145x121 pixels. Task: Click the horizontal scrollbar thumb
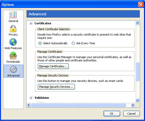pyautogui.click(x=79, y=105)
